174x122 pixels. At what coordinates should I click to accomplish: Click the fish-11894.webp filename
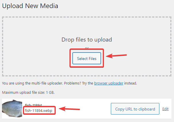38,110
